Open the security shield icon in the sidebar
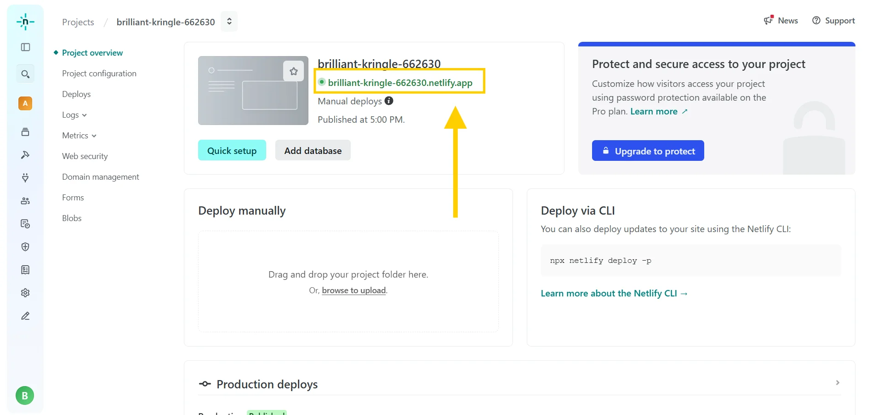Viewport: 872px width, 415px height. tap(25, 247)
